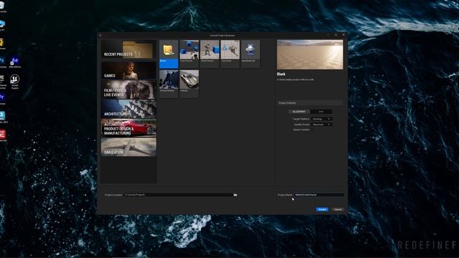Click the Blank template preview image
Image resolution: width=459 pixels, height=258 pixels.
point(310,54)
